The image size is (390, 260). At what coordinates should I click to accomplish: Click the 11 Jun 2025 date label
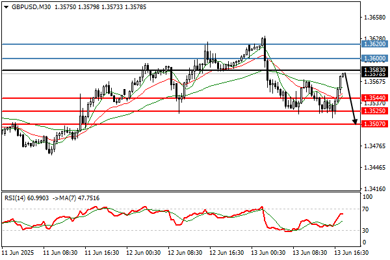pos(18,251)
